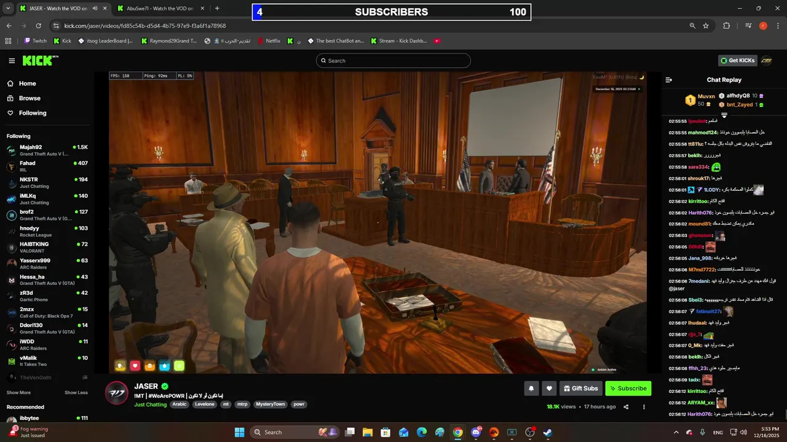Bookmark this page with the star icon

[x=706, y=26]
